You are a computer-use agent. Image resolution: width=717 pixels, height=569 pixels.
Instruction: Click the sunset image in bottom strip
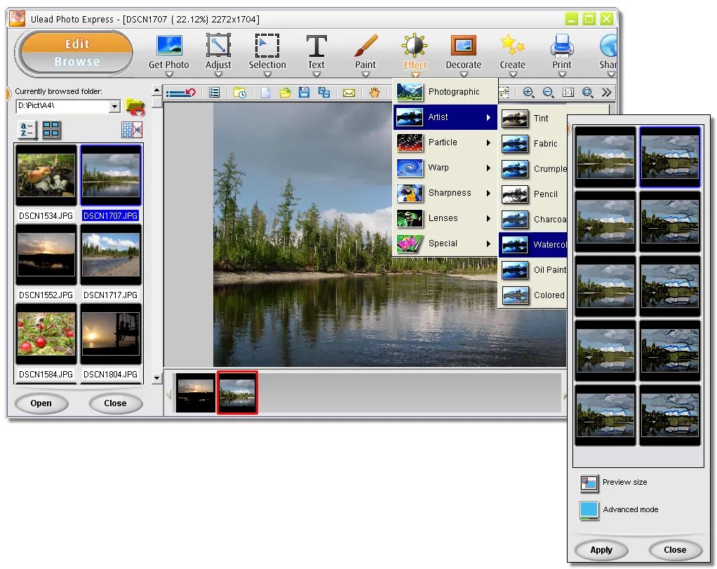point(196,393)
